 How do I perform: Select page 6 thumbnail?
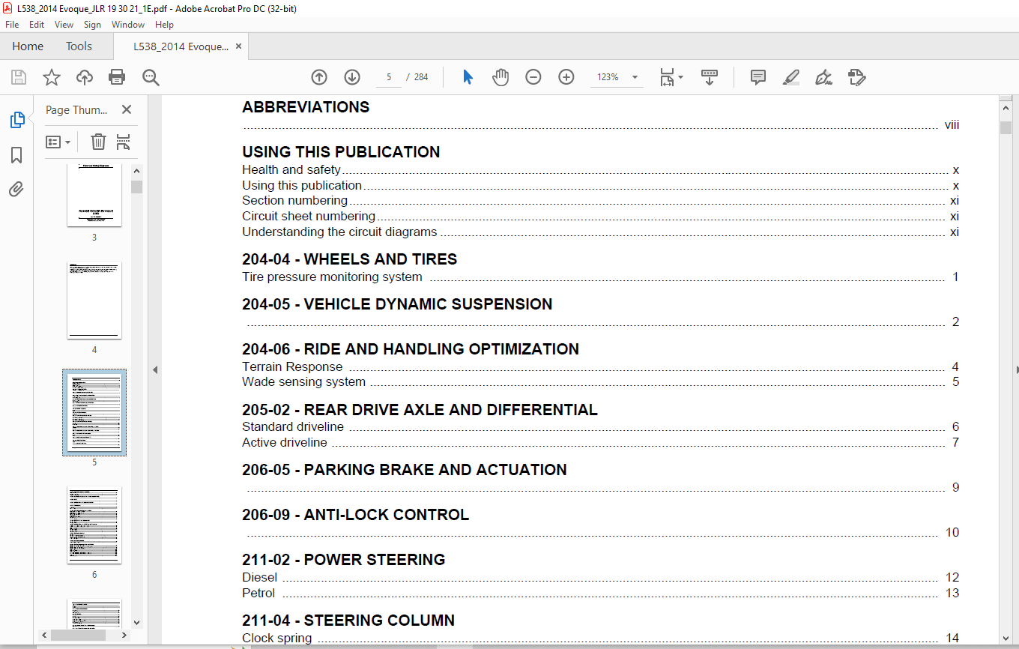coord(94,525)
